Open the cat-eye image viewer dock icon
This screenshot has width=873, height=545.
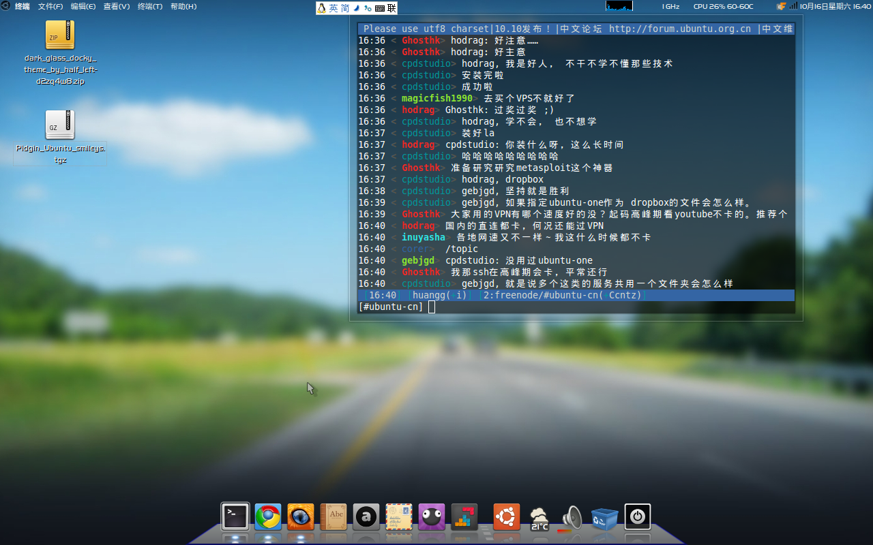(301, 517)
